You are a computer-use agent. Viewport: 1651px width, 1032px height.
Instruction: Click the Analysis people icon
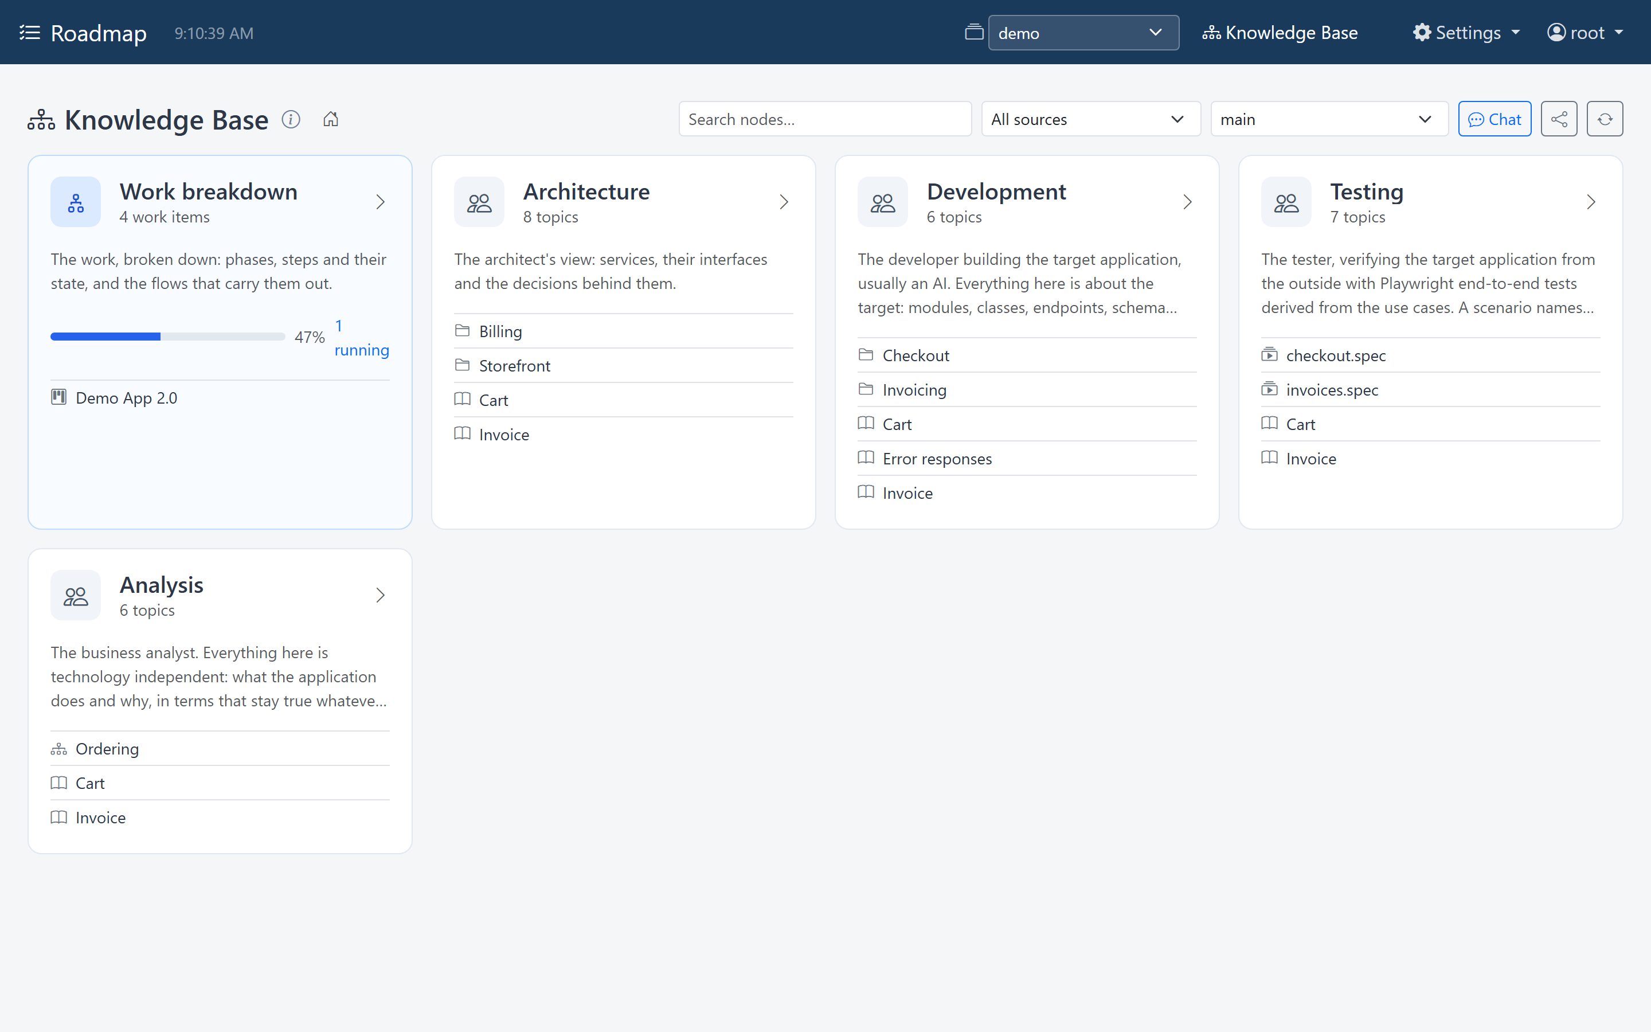[x=76, y=595]
